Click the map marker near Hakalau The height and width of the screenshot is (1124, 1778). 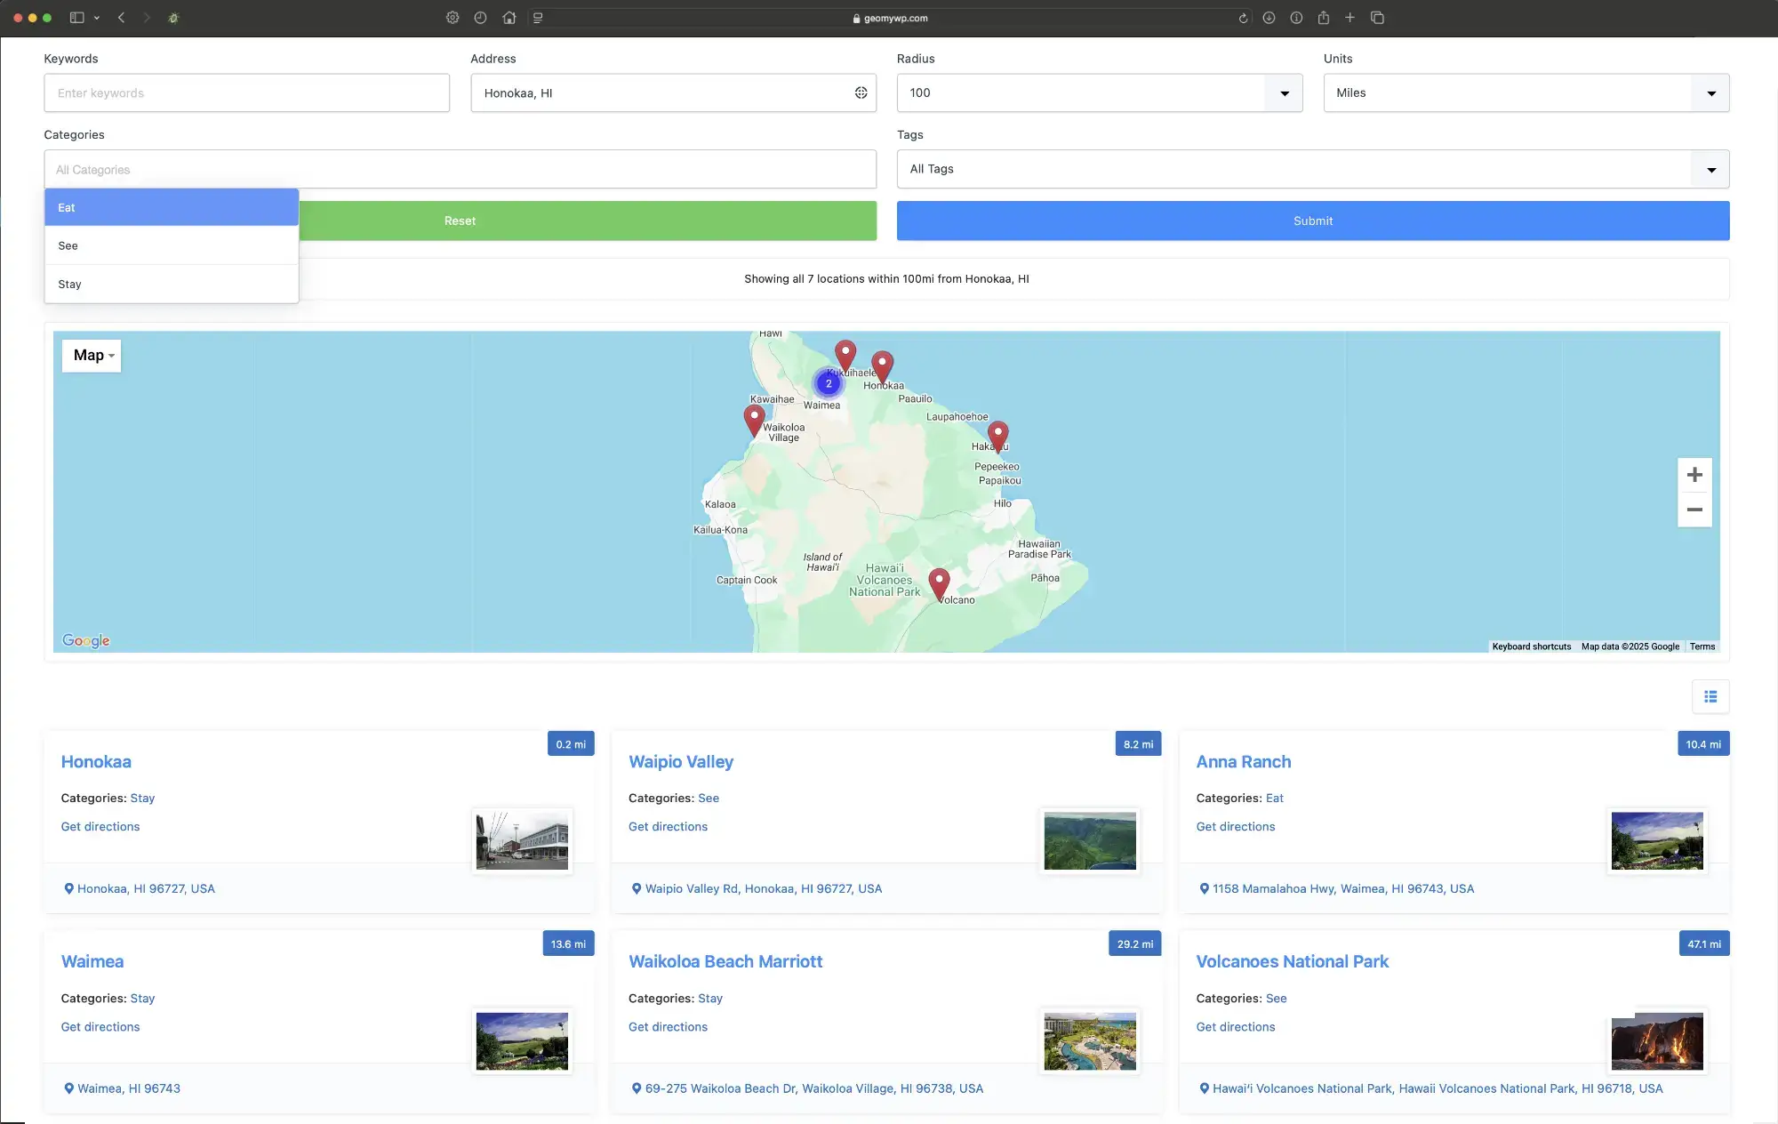pos(997,436)
